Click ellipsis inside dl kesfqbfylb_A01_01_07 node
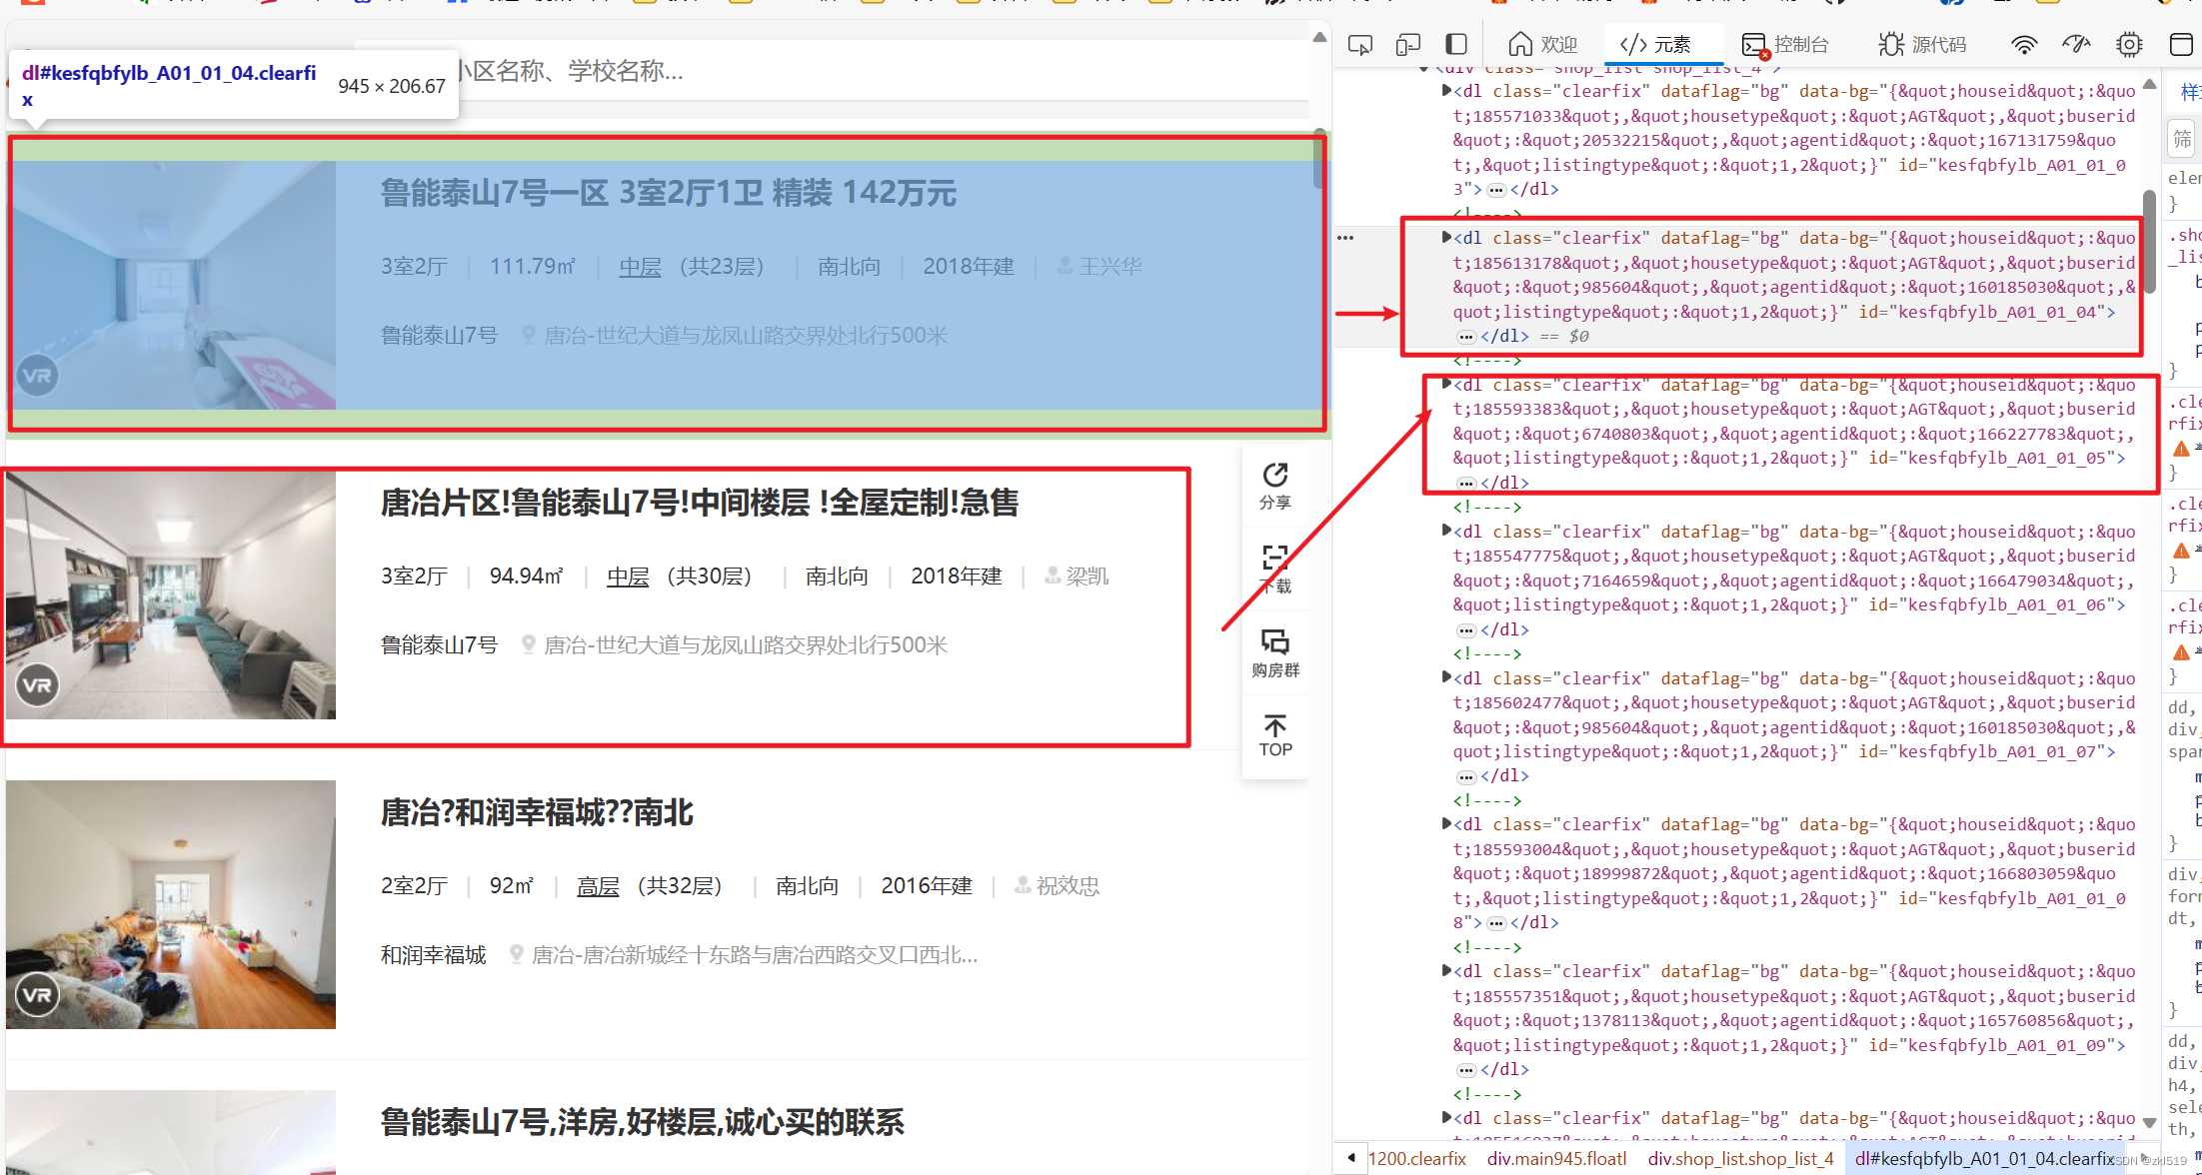 coord(1466,776)
